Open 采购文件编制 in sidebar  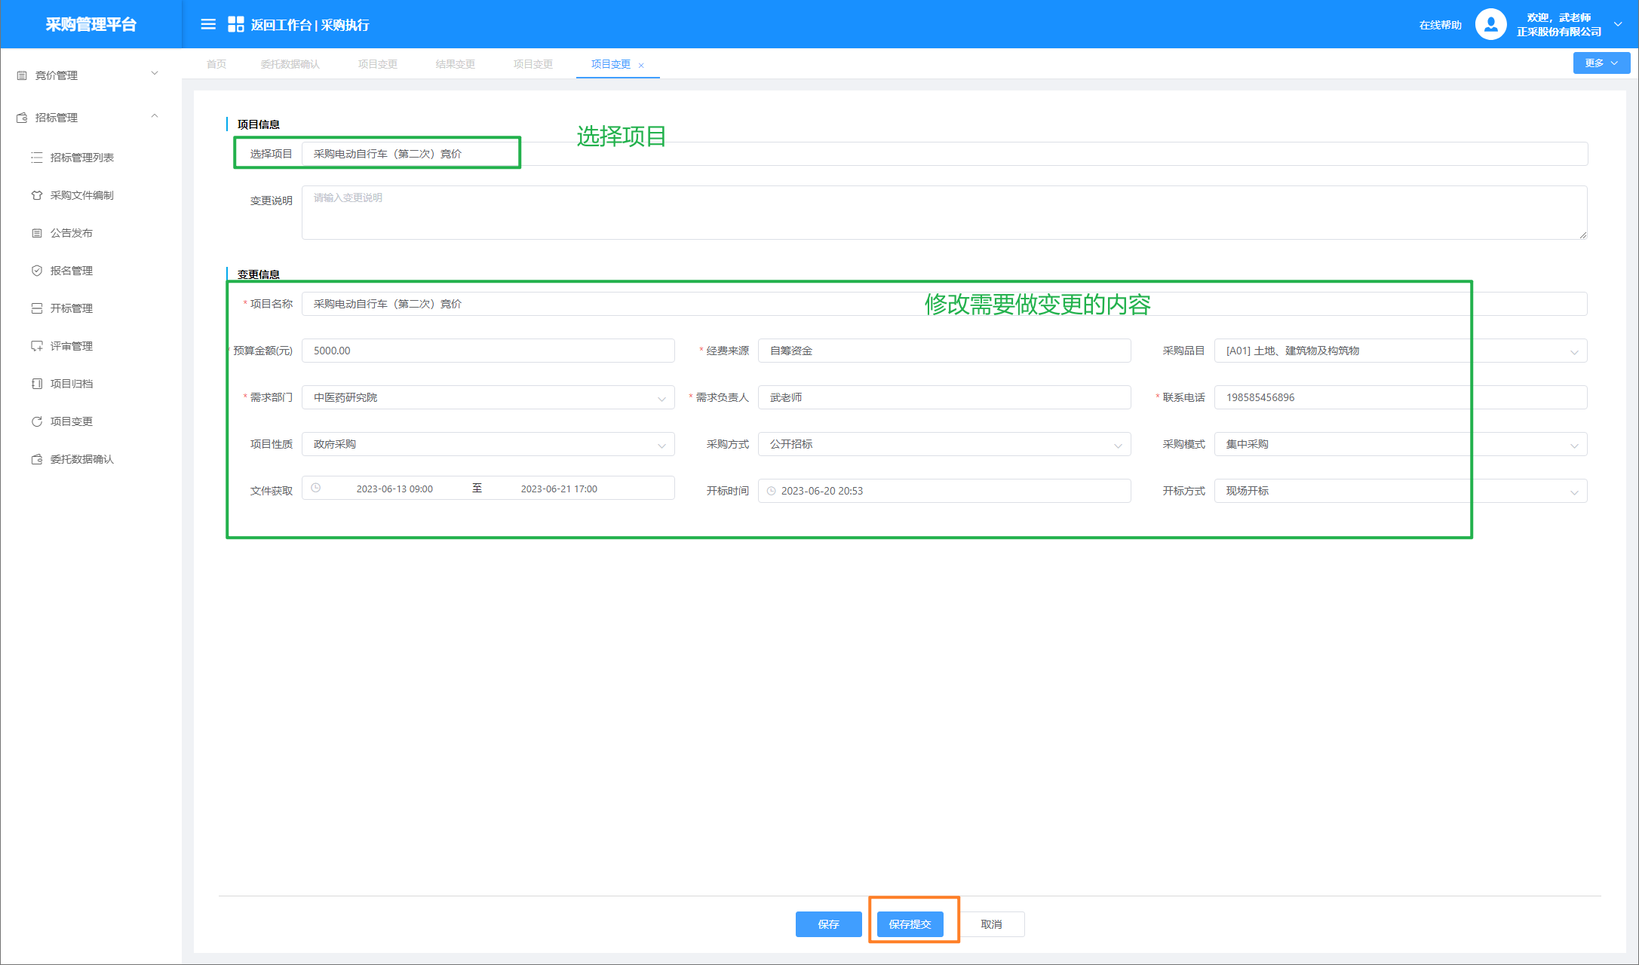(x=81, y=195)
